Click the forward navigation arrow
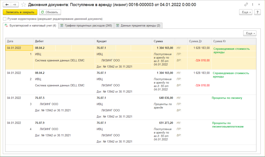The image size is (265, 157). coord(15,5)
